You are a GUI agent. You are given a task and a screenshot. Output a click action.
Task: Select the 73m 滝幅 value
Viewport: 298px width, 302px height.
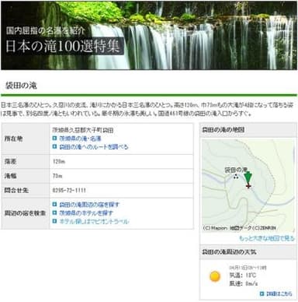click(x=57, y=176)
